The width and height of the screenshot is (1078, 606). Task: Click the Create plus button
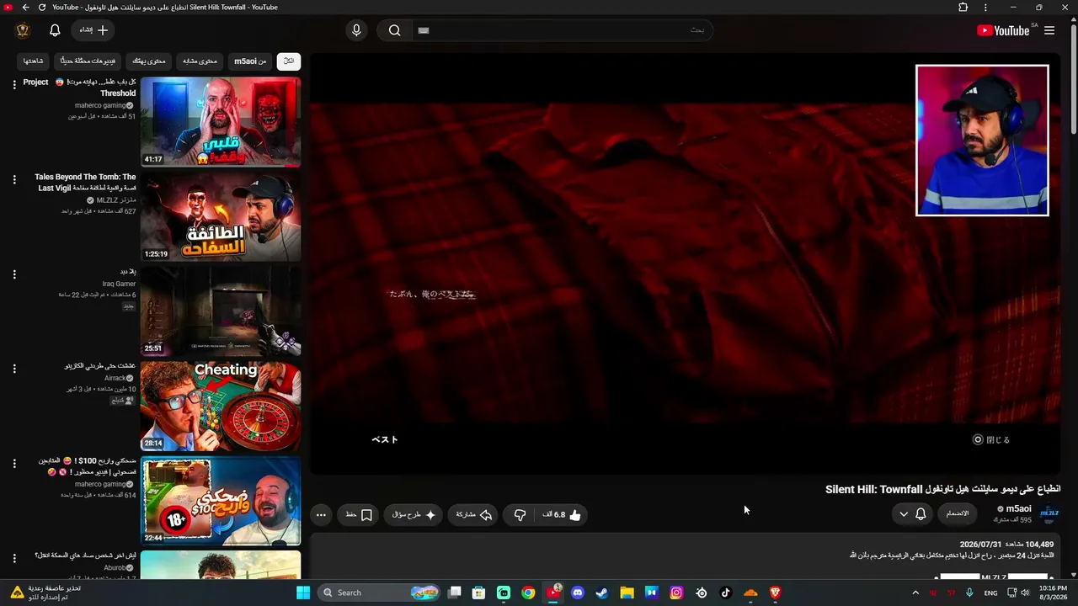point(94,30)
